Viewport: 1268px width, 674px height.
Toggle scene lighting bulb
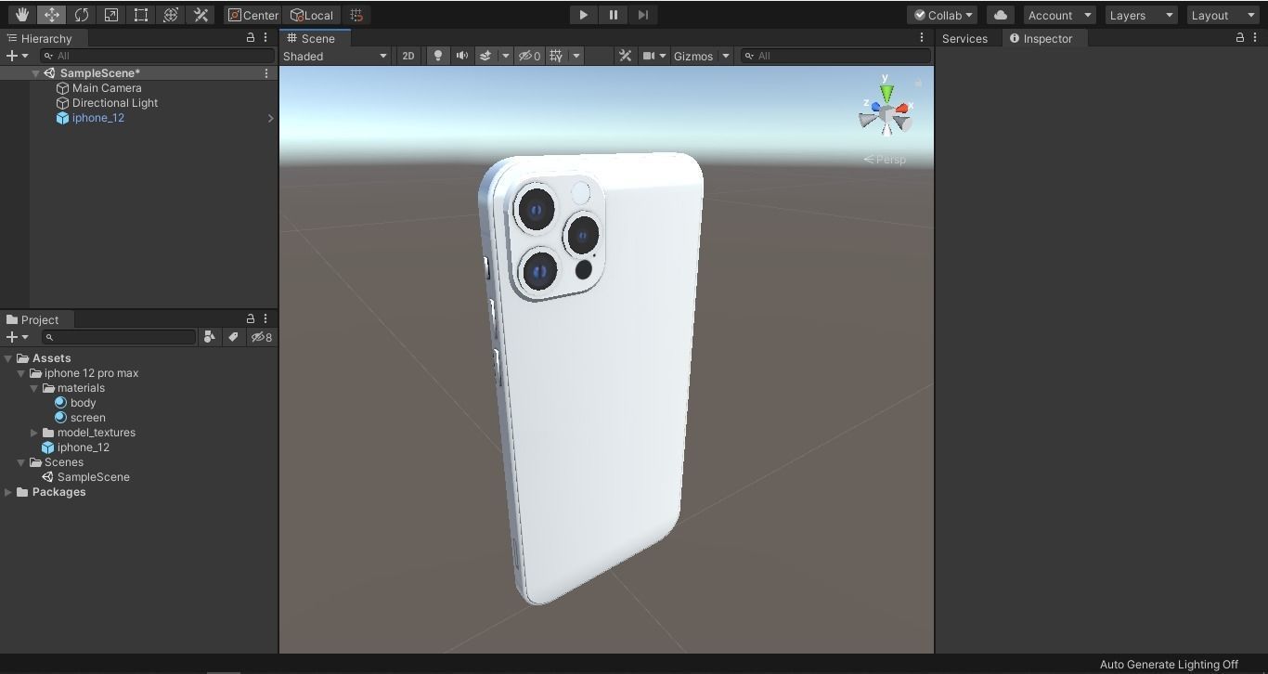point(437,56)
